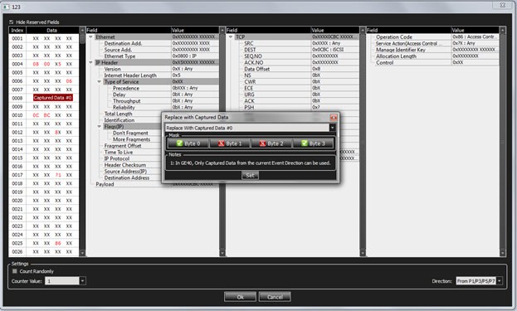Select the Identification field
517x311 pixels.
point(119,120)
